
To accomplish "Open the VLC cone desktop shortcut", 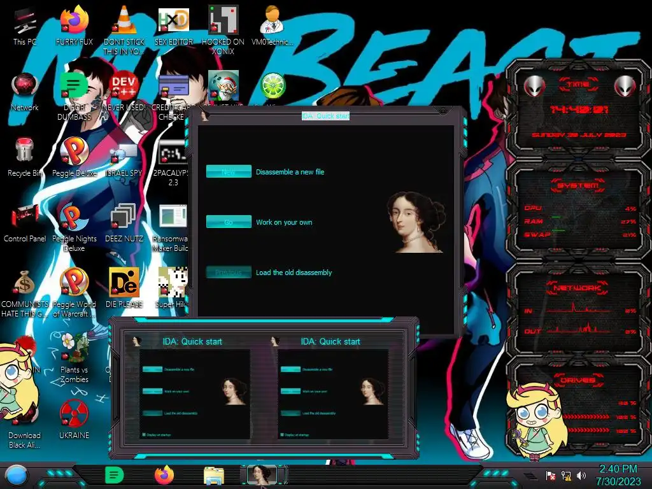I will click(124, 30).
